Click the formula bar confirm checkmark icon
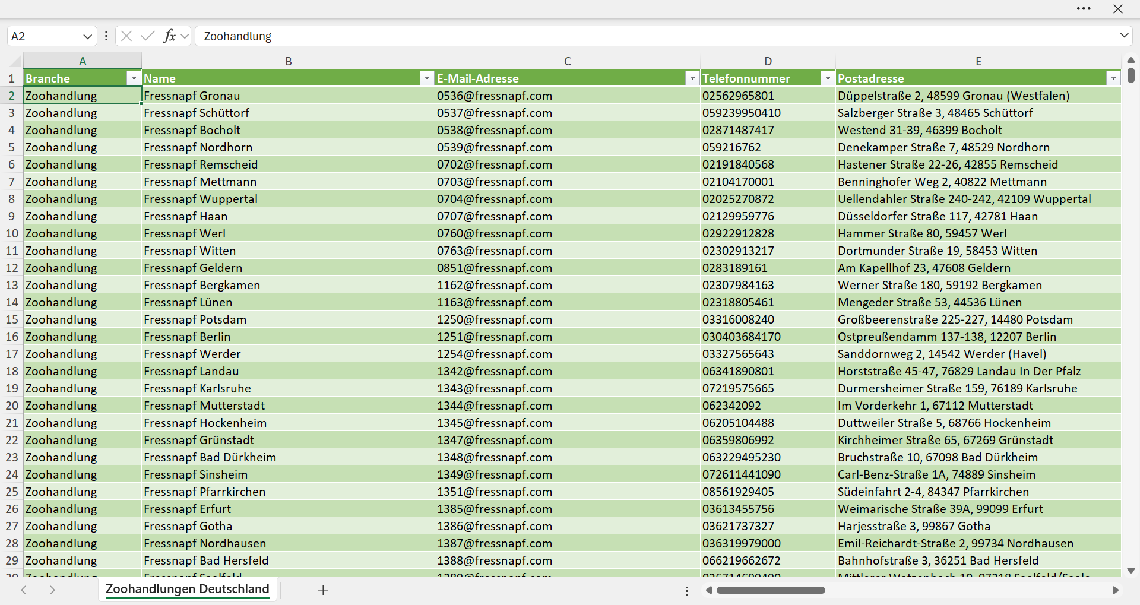The height and width of the screenshot is (605, 1140). coord(148,36)
